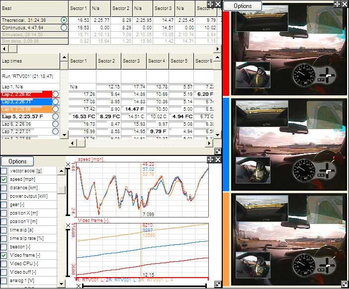Click the move icon of the lap times panel

point(211,4)
